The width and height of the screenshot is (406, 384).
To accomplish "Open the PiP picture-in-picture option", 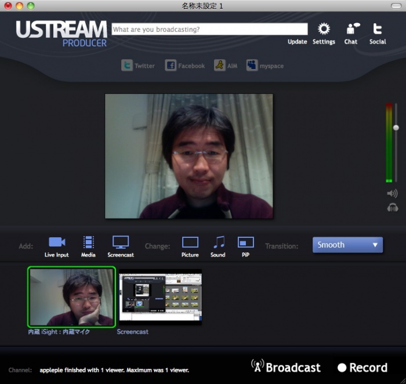I will [246, 242].
